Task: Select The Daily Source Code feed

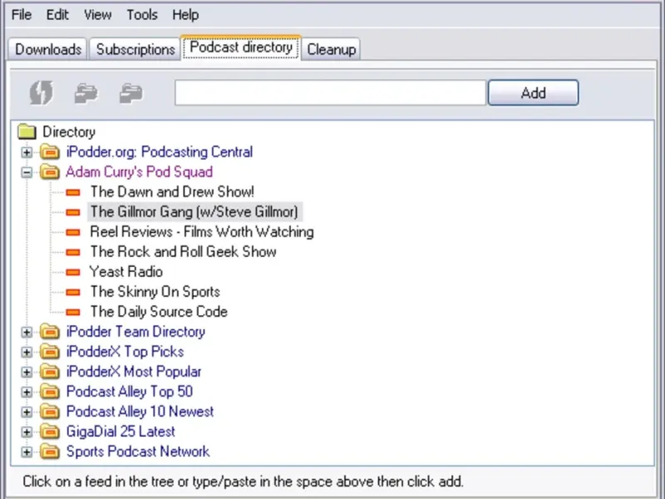Action: tap(159, 311)
